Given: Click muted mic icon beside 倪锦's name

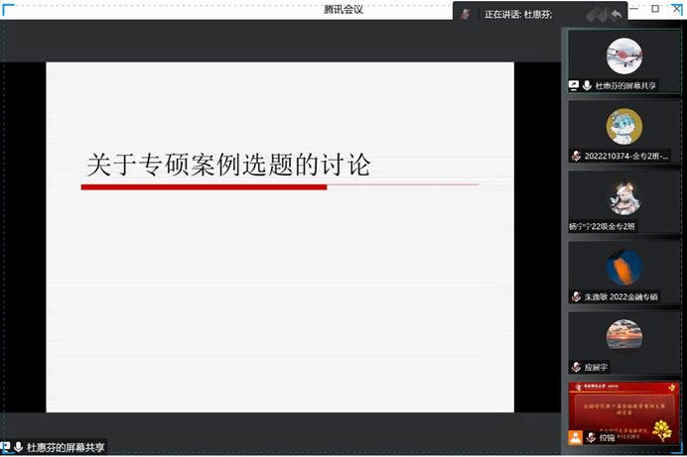Looking at the screenshot, I should (592, 437).
